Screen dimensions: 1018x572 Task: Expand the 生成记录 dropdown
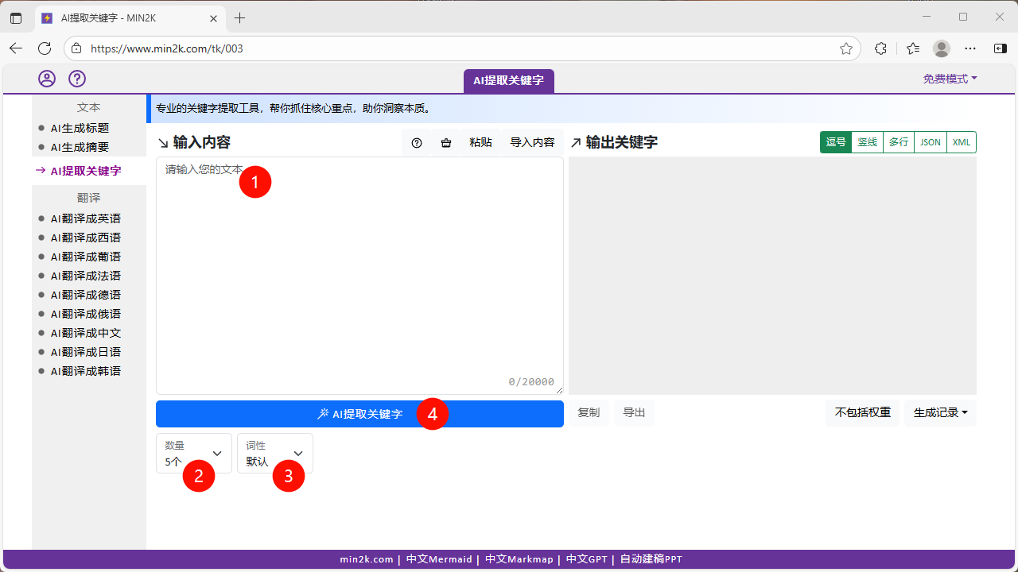(940, 412)
